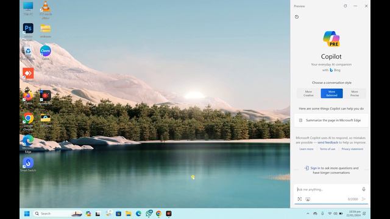Open Microsoft Edge from the taskbar

click(138, 214)
